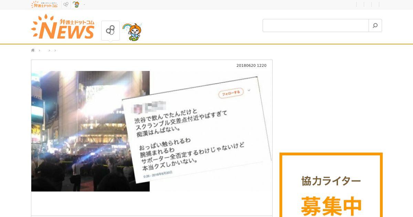Go to the 弁護士ドットコム NEWS main logo
The height and width of the screenshot is (217, 413).
[x=63, y=27]
